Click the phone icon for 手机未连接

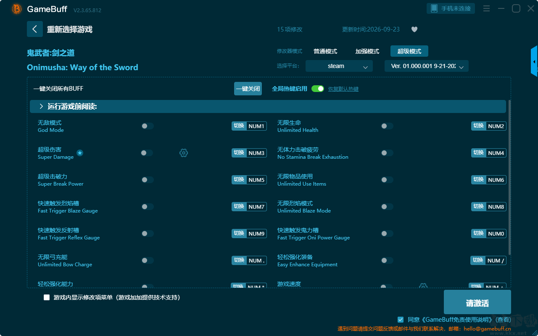434,8
